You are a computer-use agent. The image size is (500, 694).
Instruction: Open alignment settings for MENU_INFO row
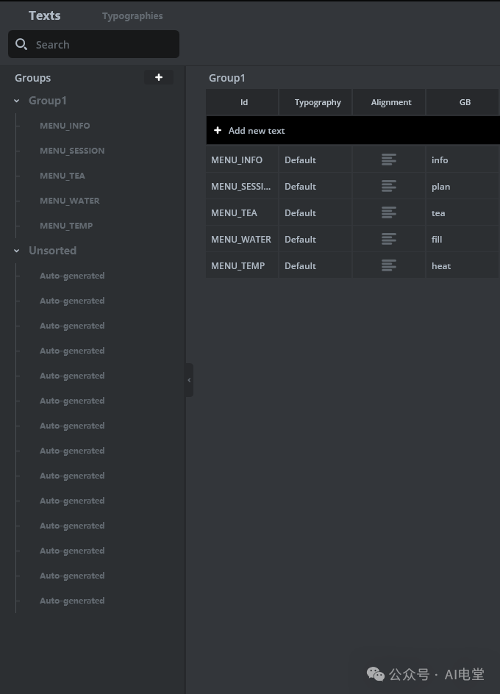coord(388,159)
